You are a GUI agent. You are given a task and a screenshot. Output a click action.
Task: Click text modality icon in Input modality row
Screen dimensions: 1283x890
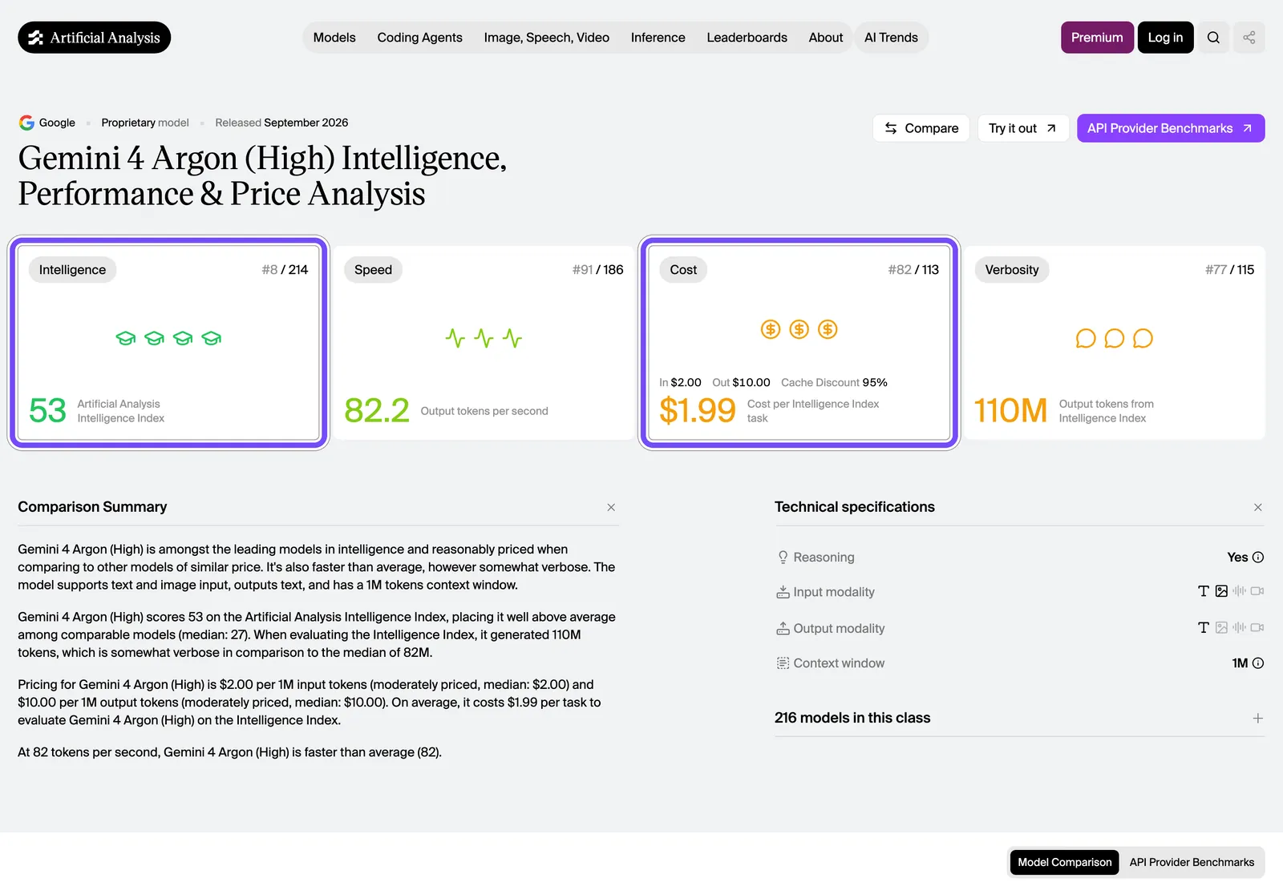coord(1203,591)
